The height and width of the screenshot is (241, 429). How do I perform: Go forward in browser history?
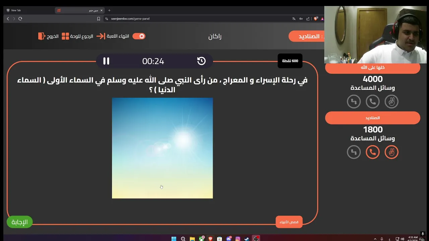coord(14,19)
